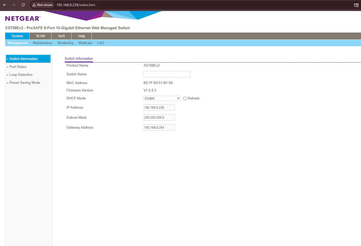The image size is (361, 246).
Task: Click the NETGEAR logo
Action: (23, 18)
